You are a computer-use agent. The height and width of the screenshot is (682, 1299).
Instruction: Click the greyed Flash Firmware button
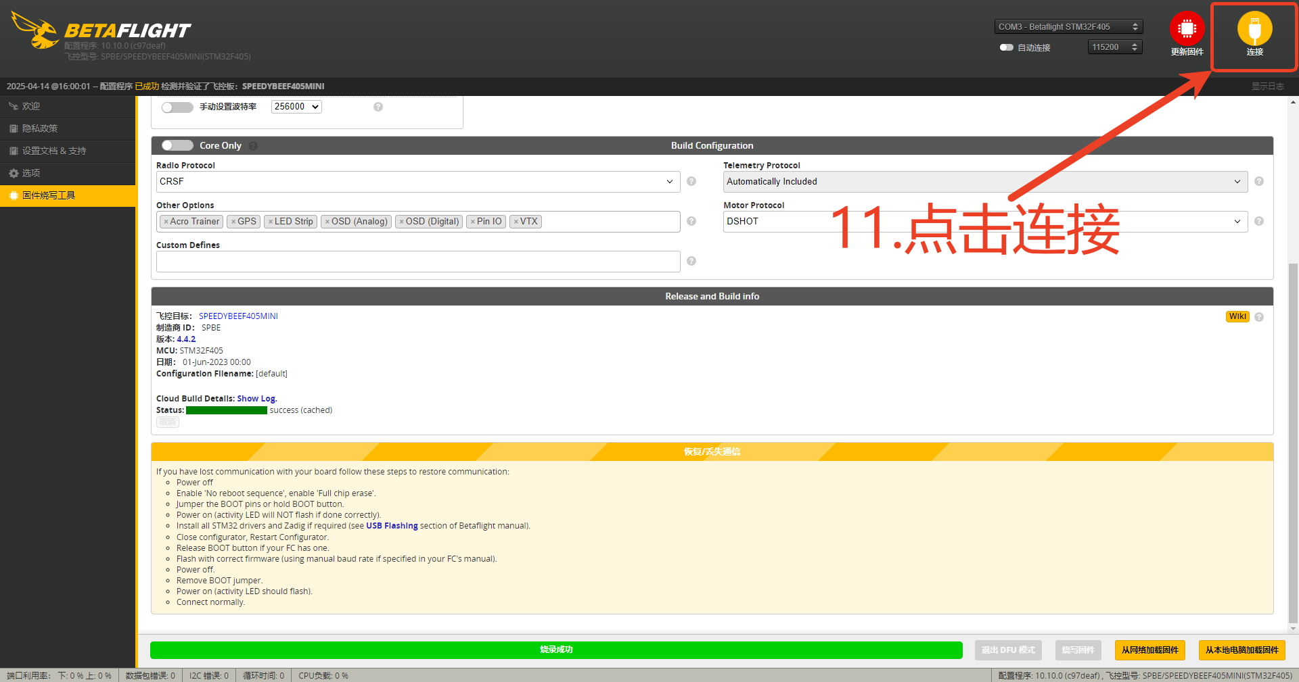point(1078,650)
